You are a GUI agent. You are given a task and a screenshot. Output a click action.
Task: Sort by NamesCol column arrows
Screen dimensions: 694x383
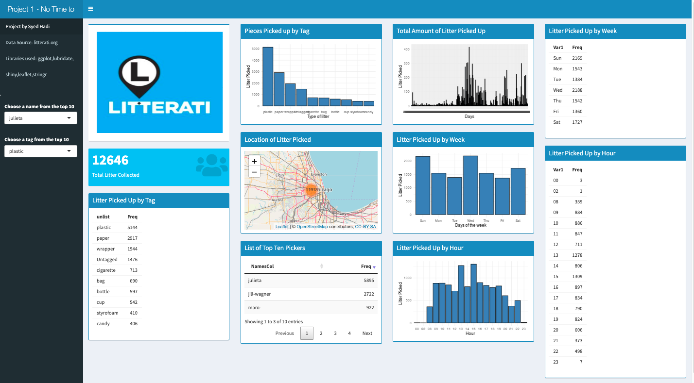pos(321,266)
